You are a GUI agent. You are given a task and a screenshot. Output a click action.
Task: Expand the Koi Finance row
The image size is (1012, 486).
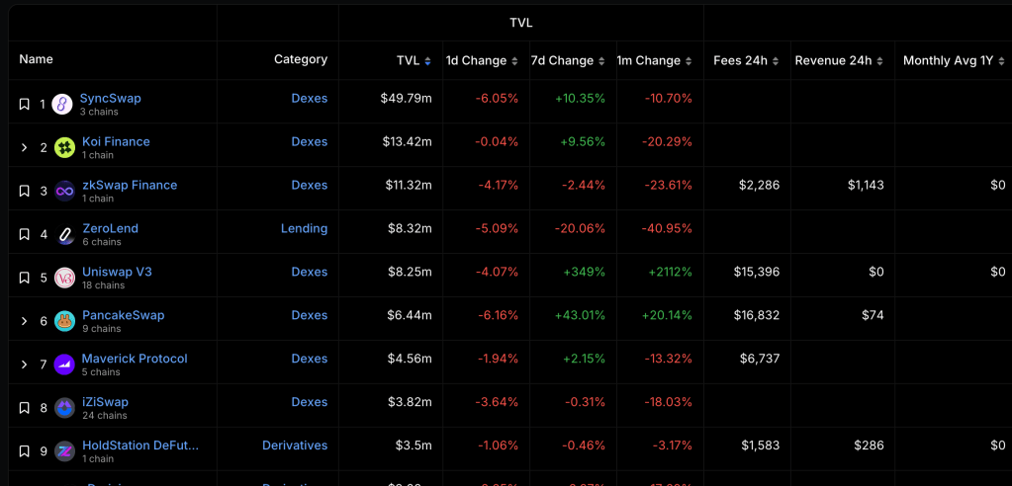[25, 147]
